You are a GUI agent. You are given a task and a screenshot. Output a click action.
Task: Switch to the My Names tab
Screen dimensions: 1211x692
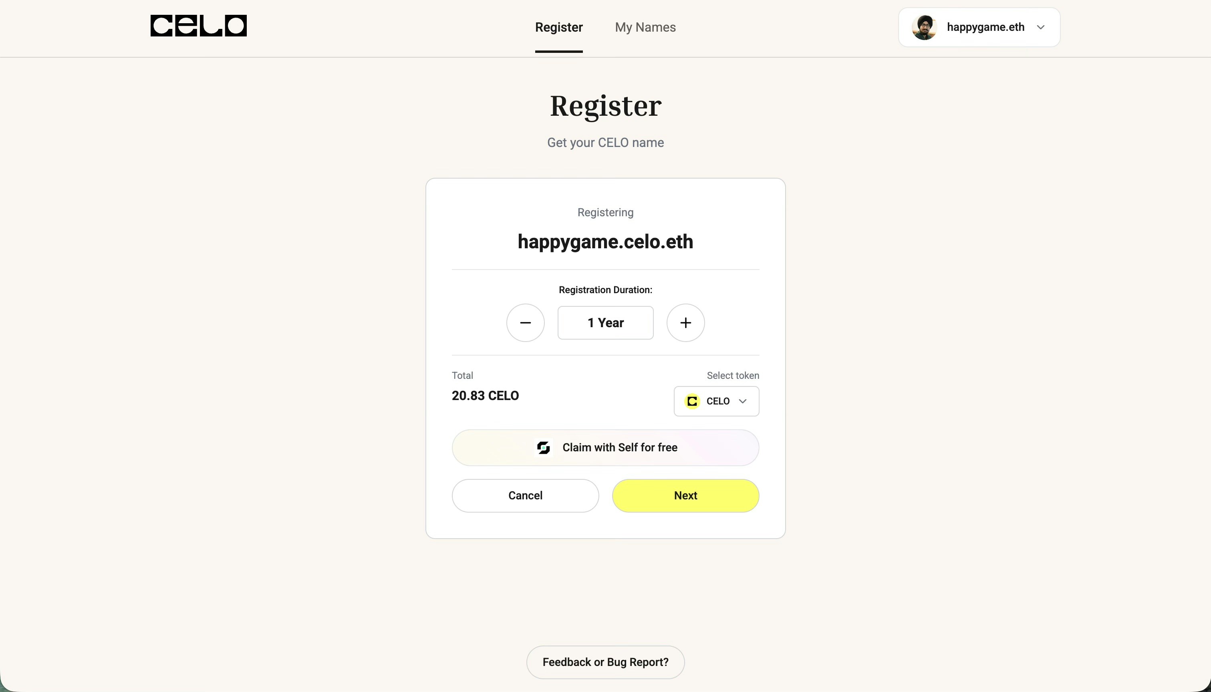[645, 27]
